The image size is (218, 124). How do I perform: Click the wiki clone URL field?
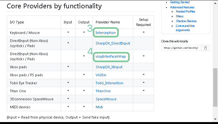tap(181, 48)
